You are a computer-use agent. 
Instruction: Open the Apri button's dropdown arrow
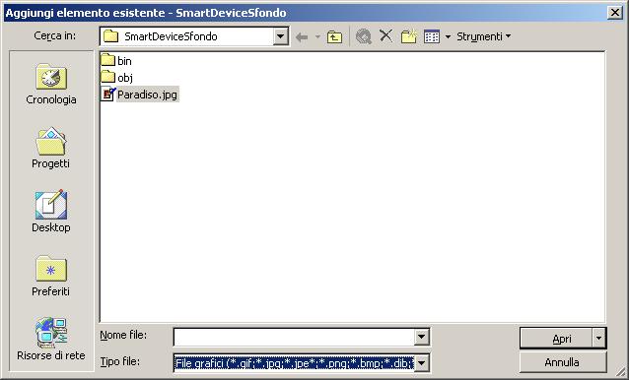[x=598, y=339]
